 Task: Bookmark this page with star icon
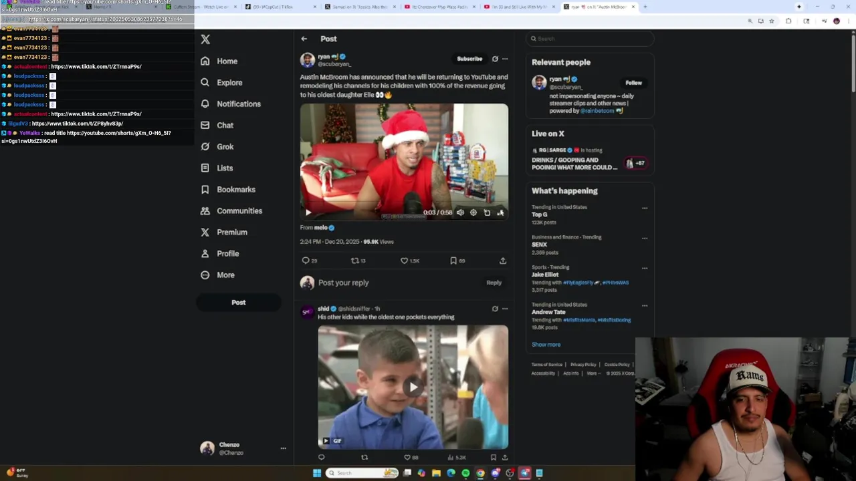[x=772, y=21]
